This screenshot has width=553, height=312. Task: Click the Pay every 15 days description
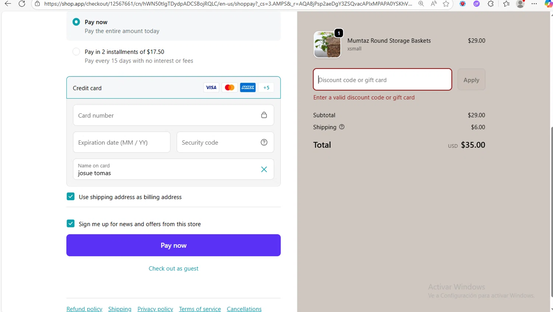(x=139, y=61)
